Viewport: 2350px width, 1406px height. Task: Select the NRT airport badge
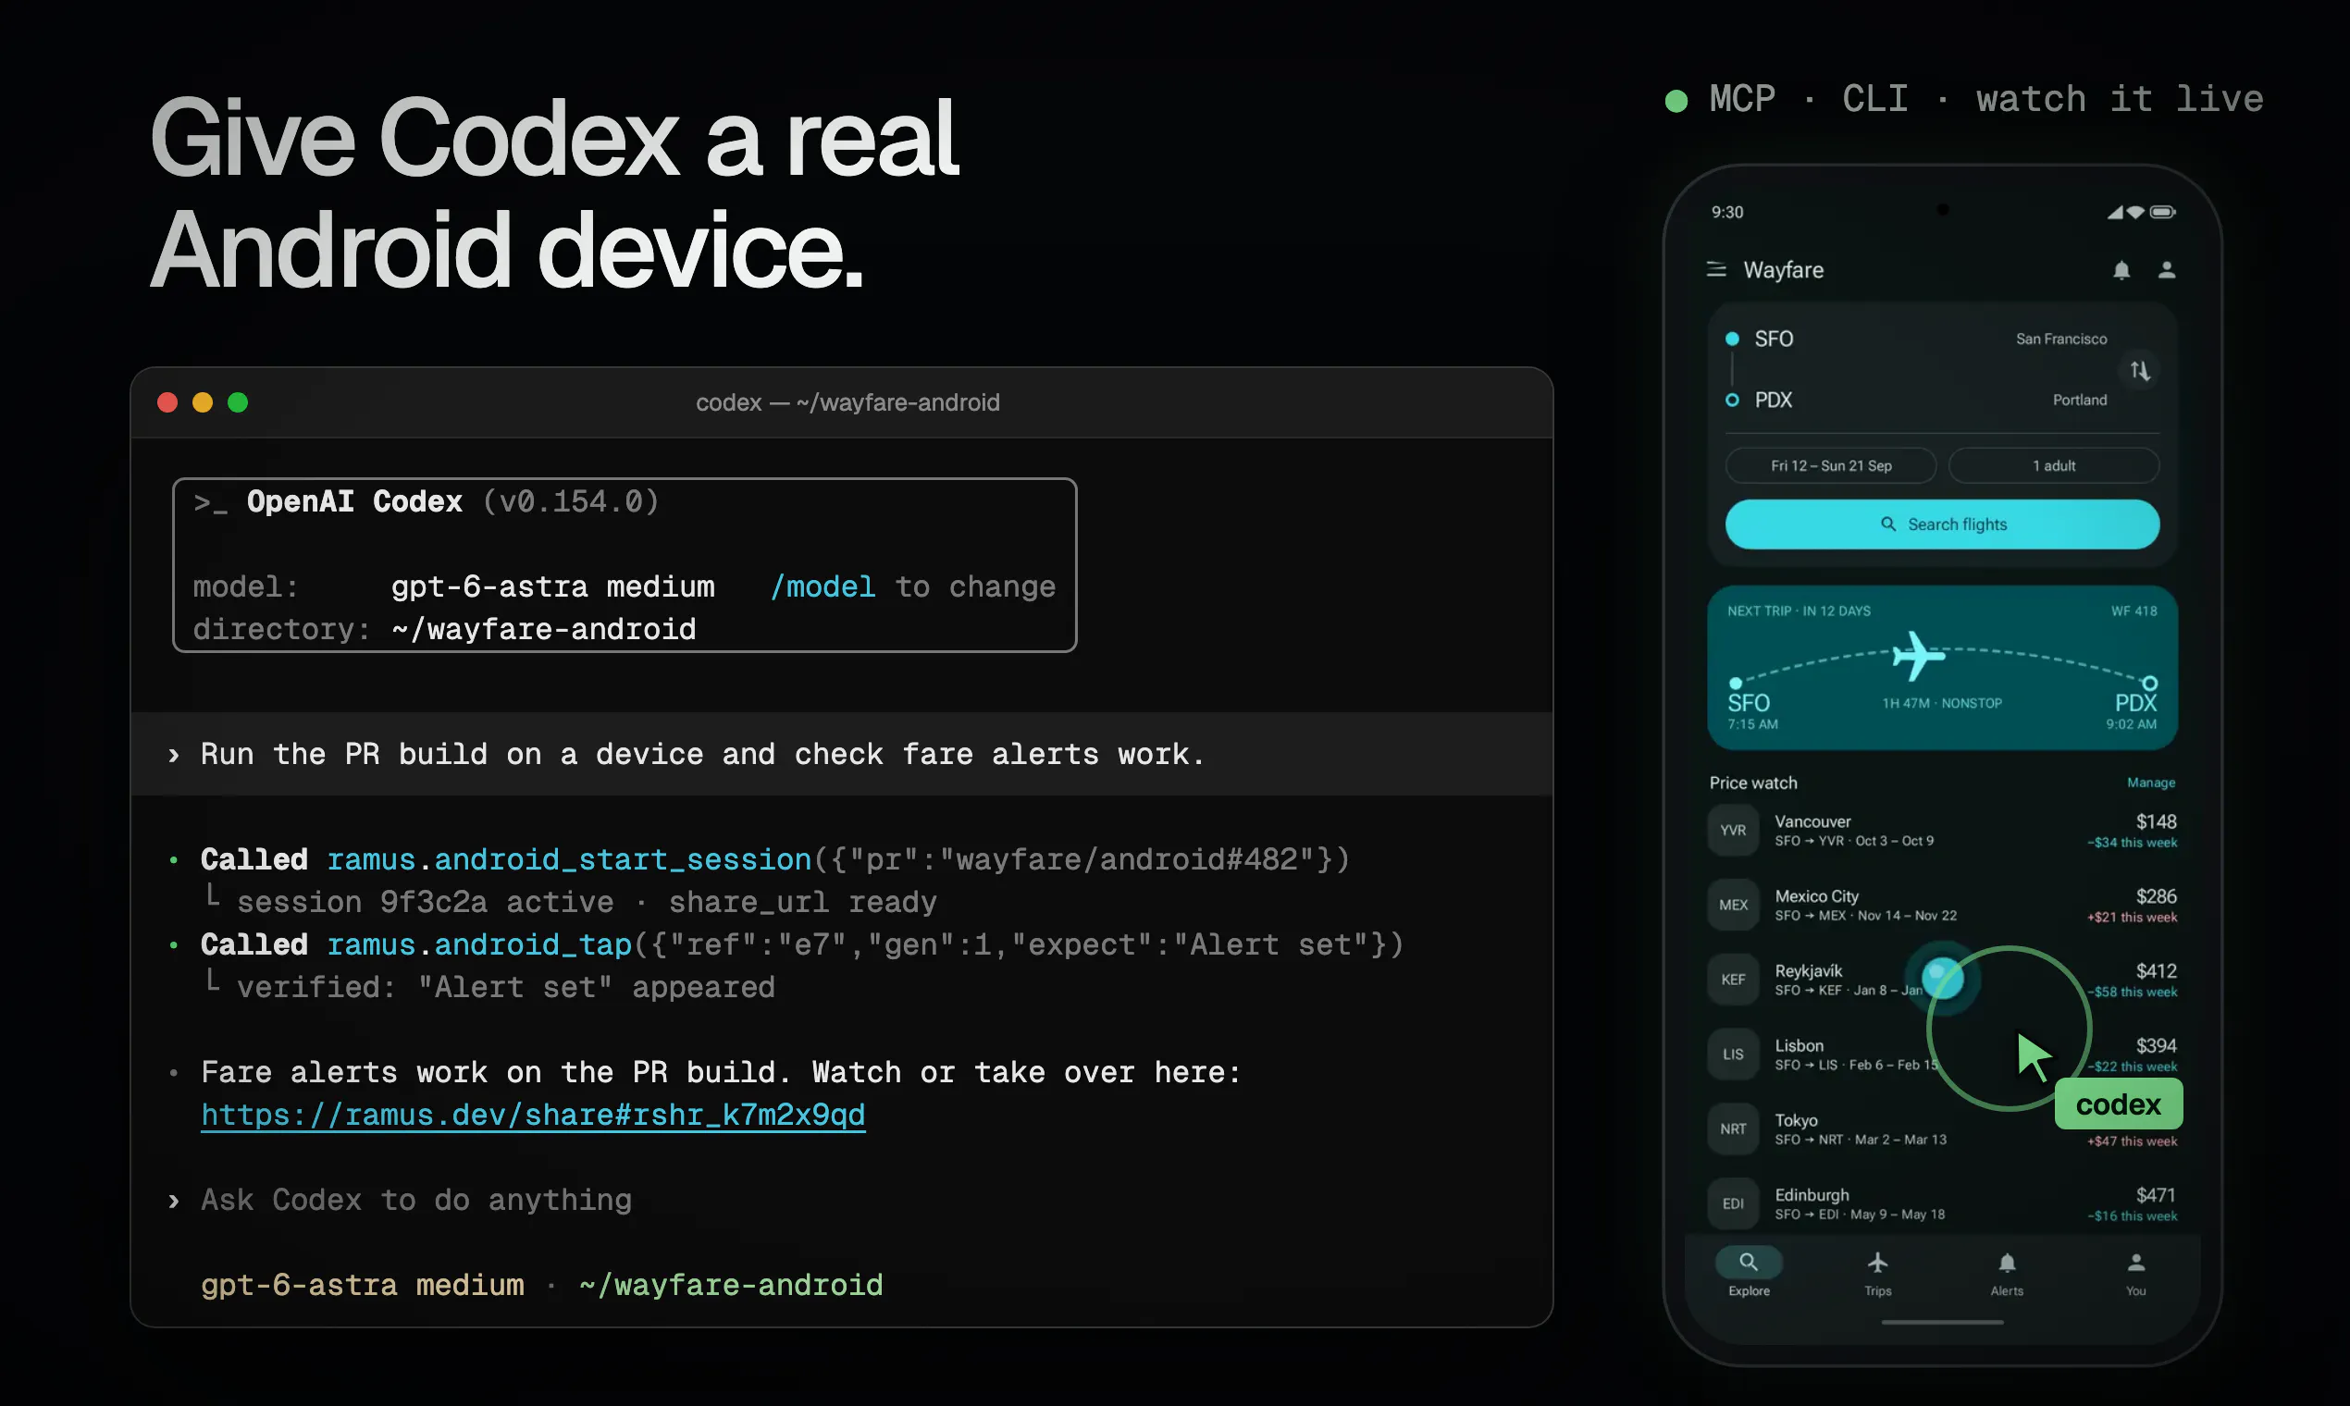click(1733, 1129)
